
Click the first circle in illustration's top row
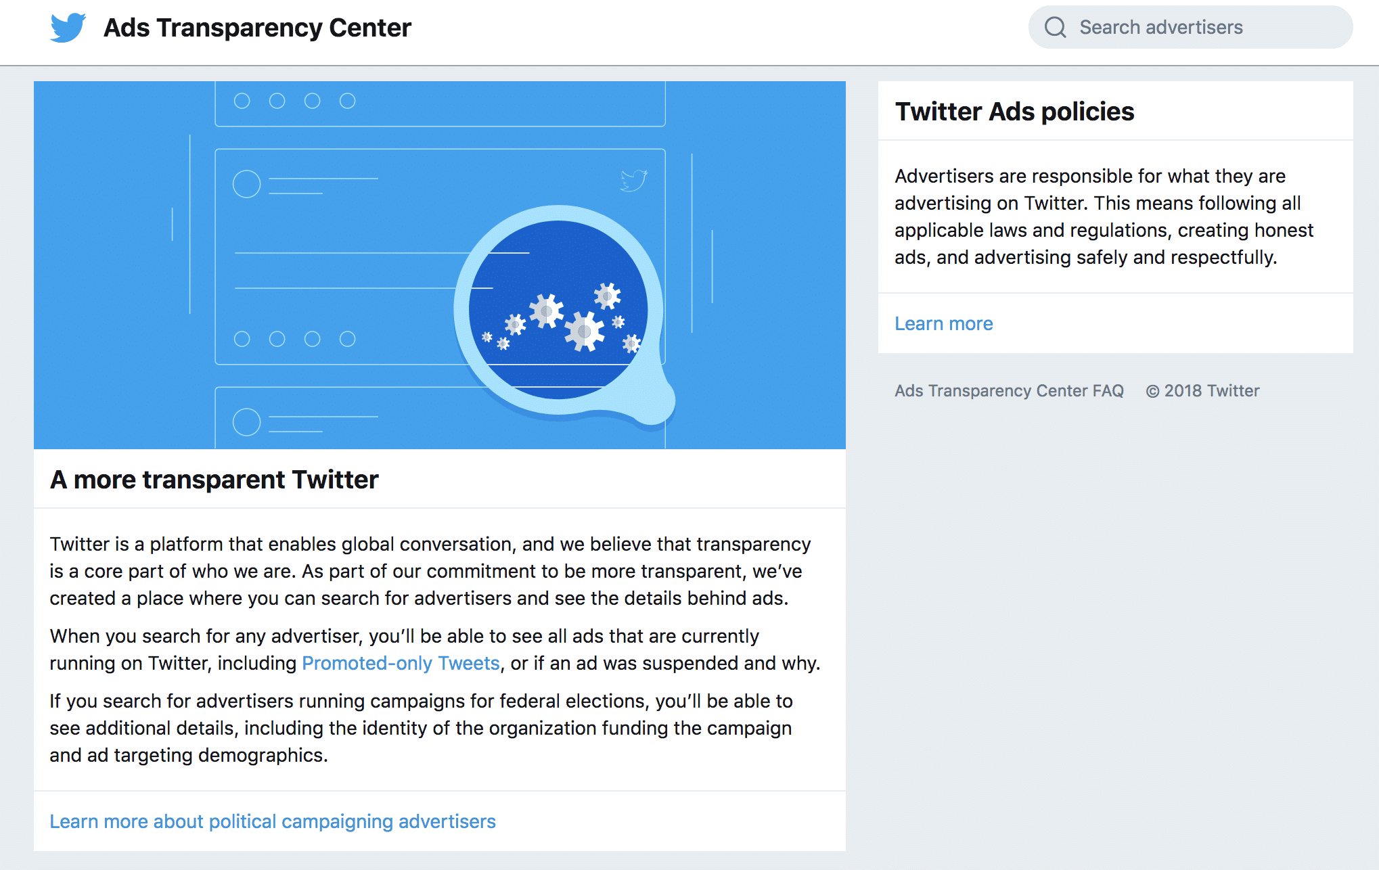(x=242, y=101)
